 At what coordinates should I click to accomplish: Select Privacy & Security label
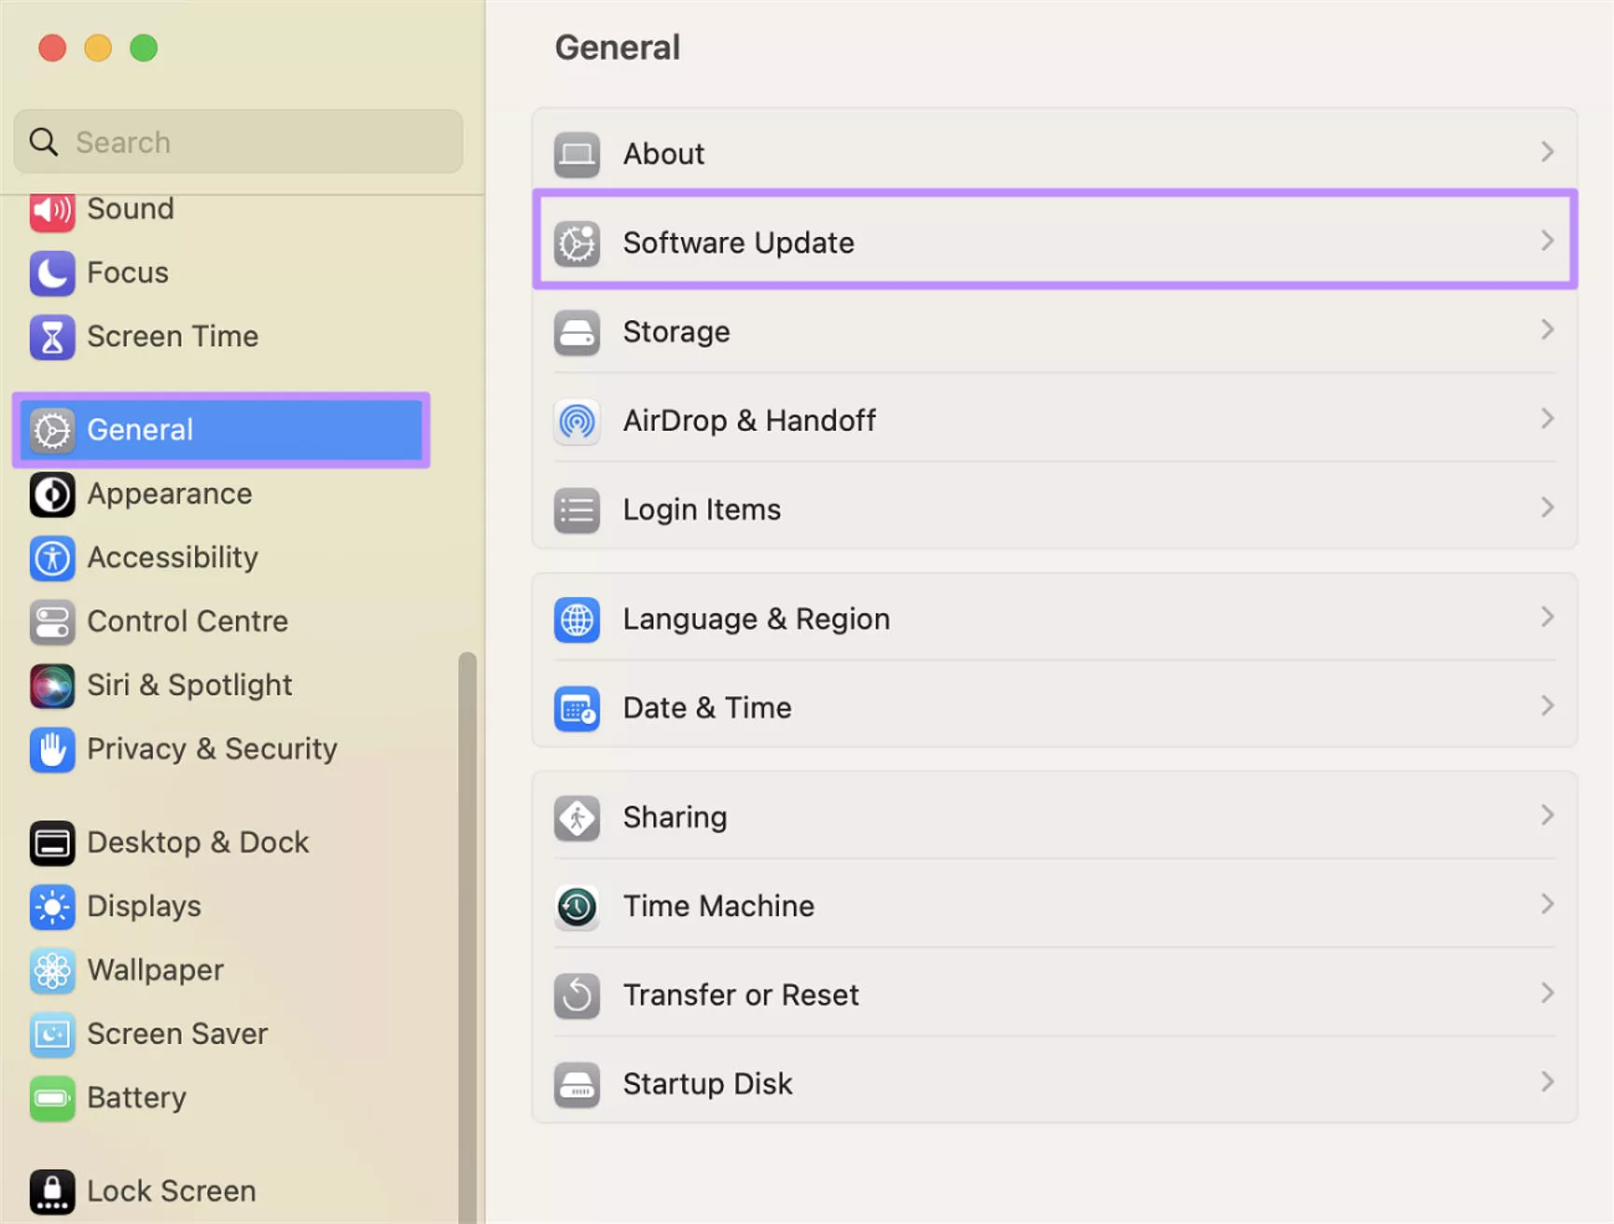coord(212,749)
